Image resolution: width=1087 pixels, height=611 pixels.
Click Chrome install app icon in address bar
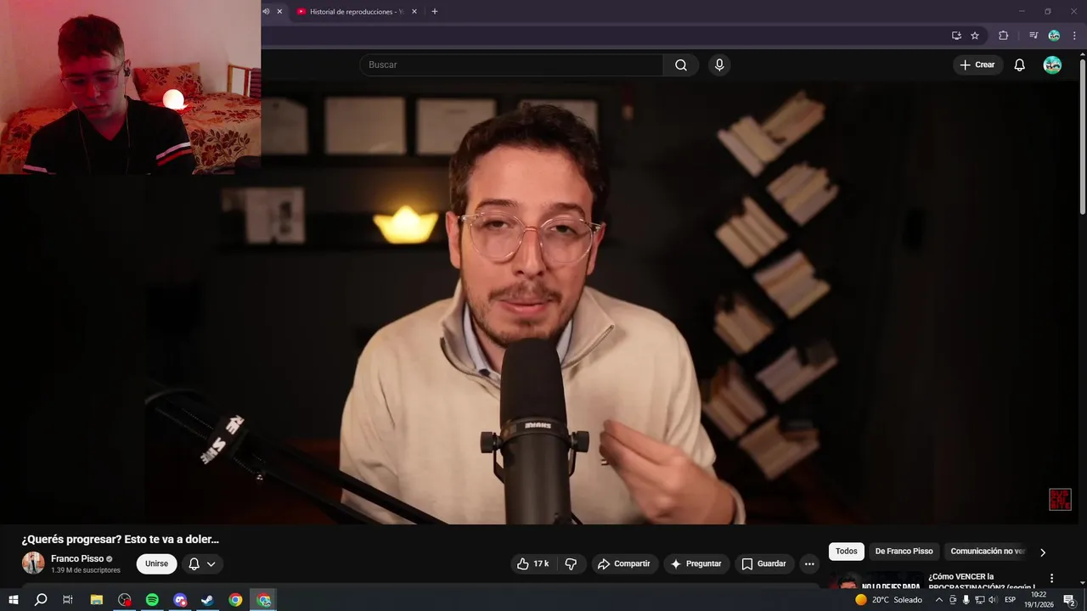956,36
